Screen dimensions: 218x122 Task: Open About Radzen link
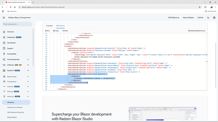188,18
